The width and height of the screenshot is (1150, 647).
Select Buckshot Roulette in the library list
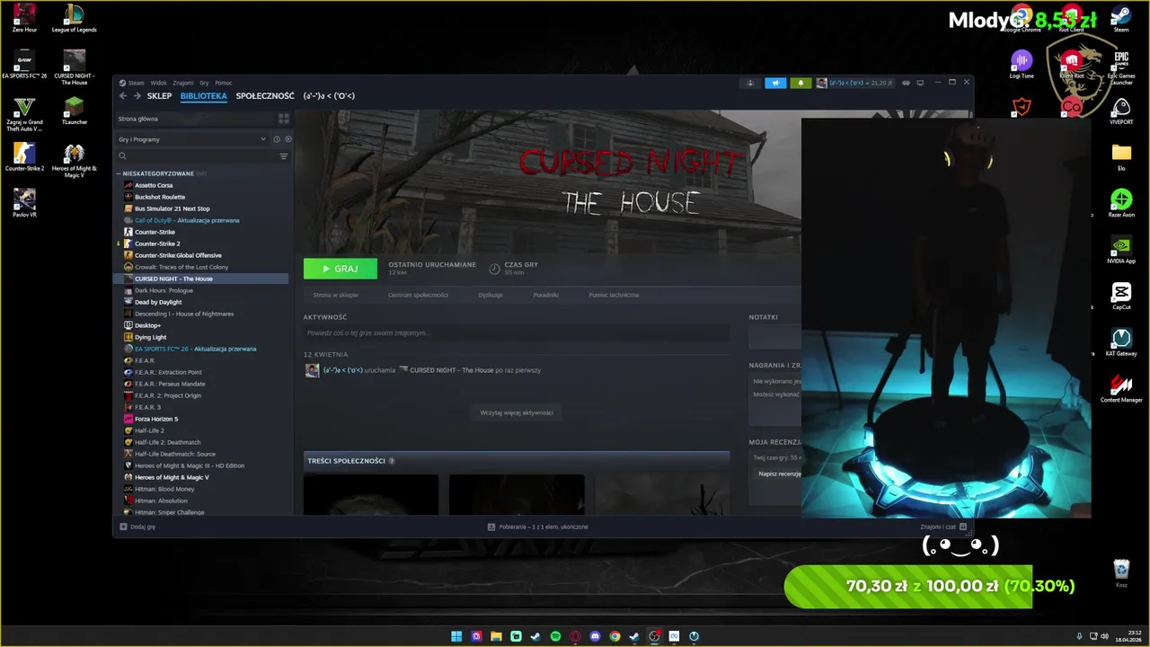[160, 197]
